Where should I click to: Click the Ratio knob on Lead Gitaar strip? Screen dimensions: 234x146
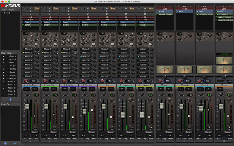click(54, 127)
